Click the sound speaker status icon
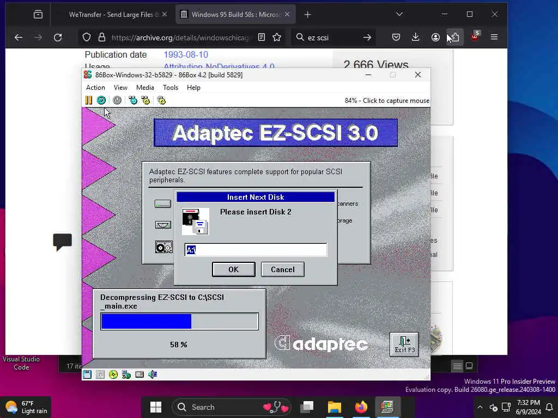Screen dimensions: 558x418 (153, 374)
